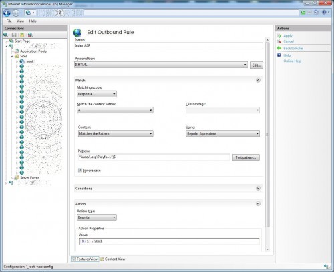334x272 pixels.
Task: Open the File menu
Action: [x=9, y=21]
